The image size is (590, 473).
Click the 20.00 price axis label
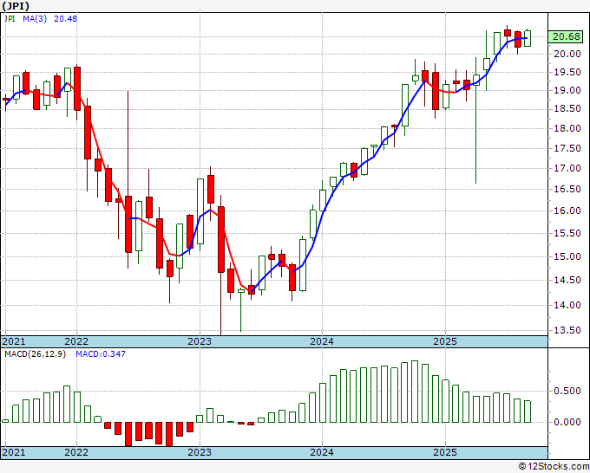pos(567,54)
